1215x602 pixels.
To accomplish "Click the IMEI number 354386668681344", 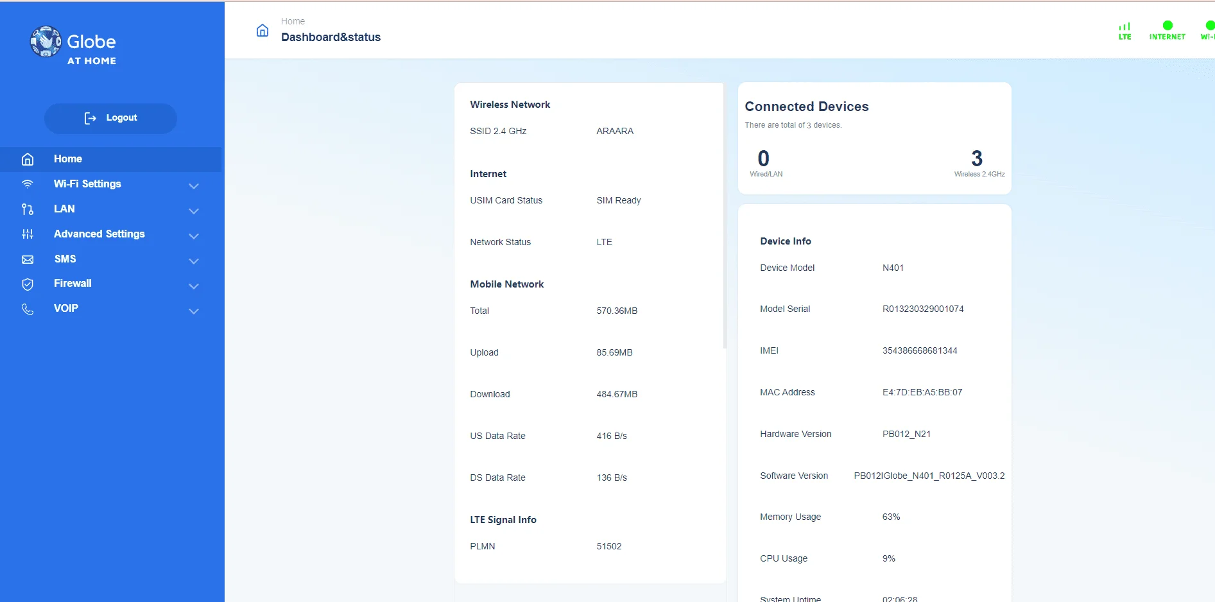I will click(x=920, y=350).
